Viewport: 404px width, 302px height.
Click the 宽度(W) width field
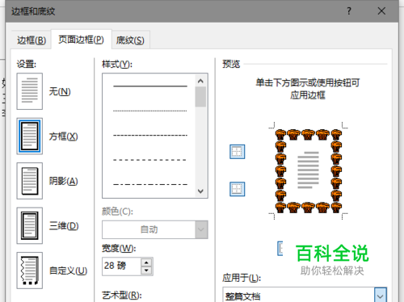pyautogui.click(x=121, y=266)
